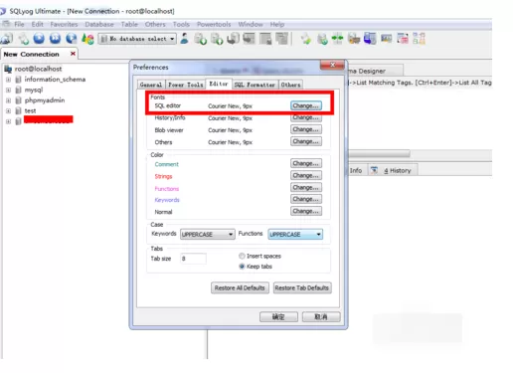The image size is (513, 373).
Task: Click Change button for Keywords color
Action: (x=306, y=199)
